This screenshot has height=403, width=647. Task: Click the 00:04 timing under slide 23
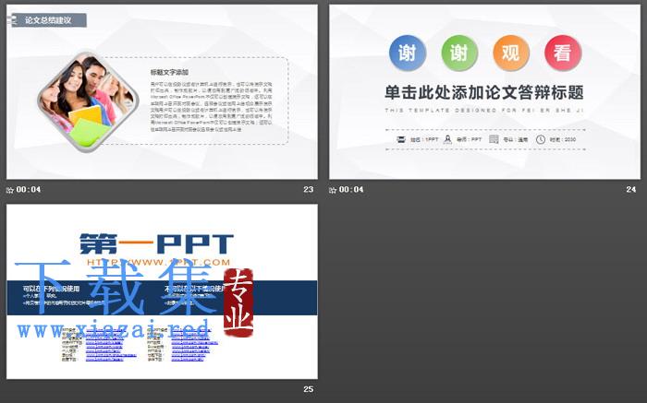click(x=29, y=190)
